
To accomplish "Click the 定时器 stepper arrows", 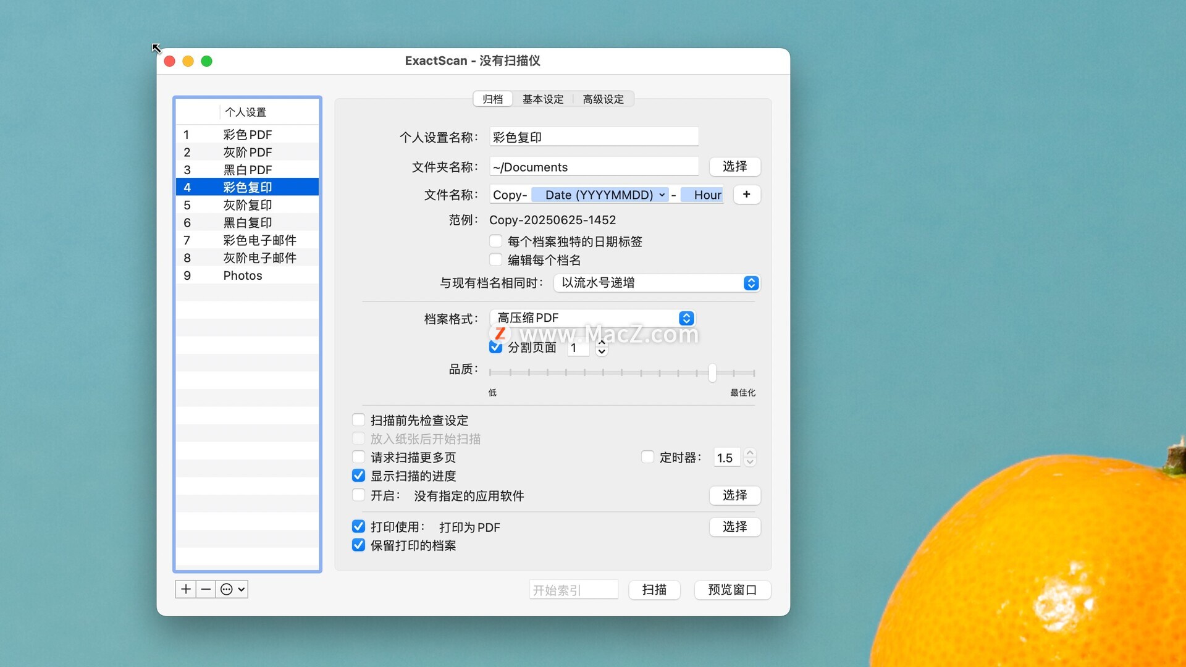I will click(x=750, y=457).
